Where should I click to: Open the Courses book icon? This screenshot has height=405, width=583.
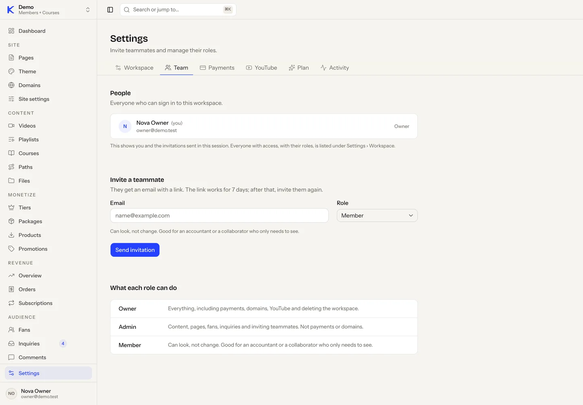coord(11,153)
